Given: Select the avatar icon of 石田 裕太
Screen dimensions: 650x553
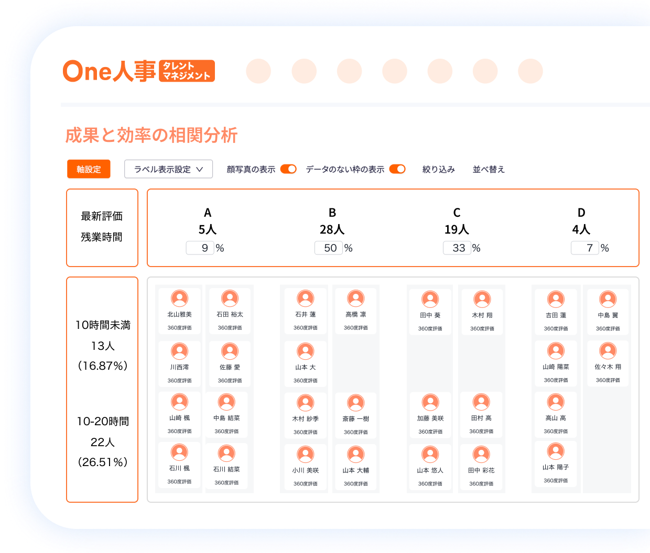Looking at the screenshot, I should 230,298.
